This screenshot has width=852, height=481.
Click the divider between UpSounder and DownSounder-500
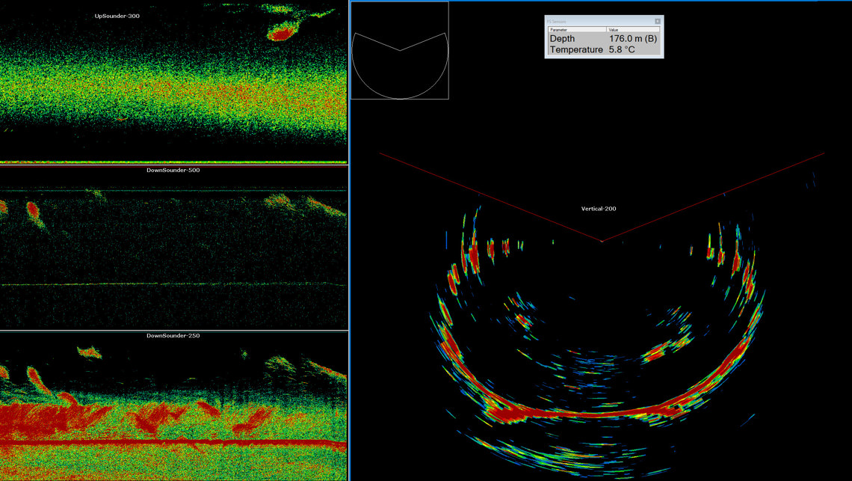173,162
